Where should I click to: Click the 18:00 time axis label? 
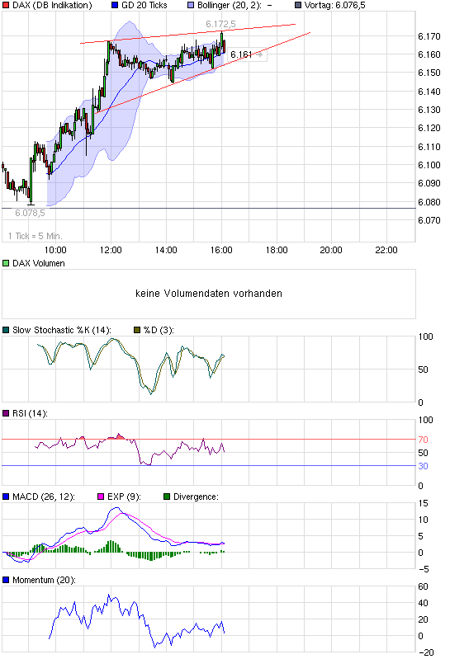(x=277, y=250)
